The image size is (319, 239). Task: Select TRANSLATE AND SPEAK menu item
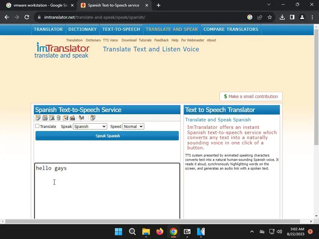click(172, 29)
